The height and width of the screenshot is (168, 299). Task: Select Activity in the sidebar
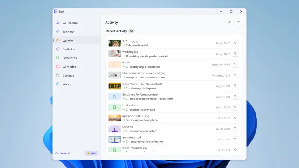pyautogui.click(x=77, y=41)
